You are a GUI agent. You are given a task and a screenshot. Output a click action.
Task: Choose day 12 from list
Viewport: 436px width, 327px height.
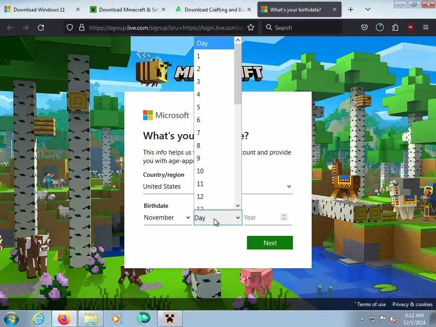[x=214, y=197]
